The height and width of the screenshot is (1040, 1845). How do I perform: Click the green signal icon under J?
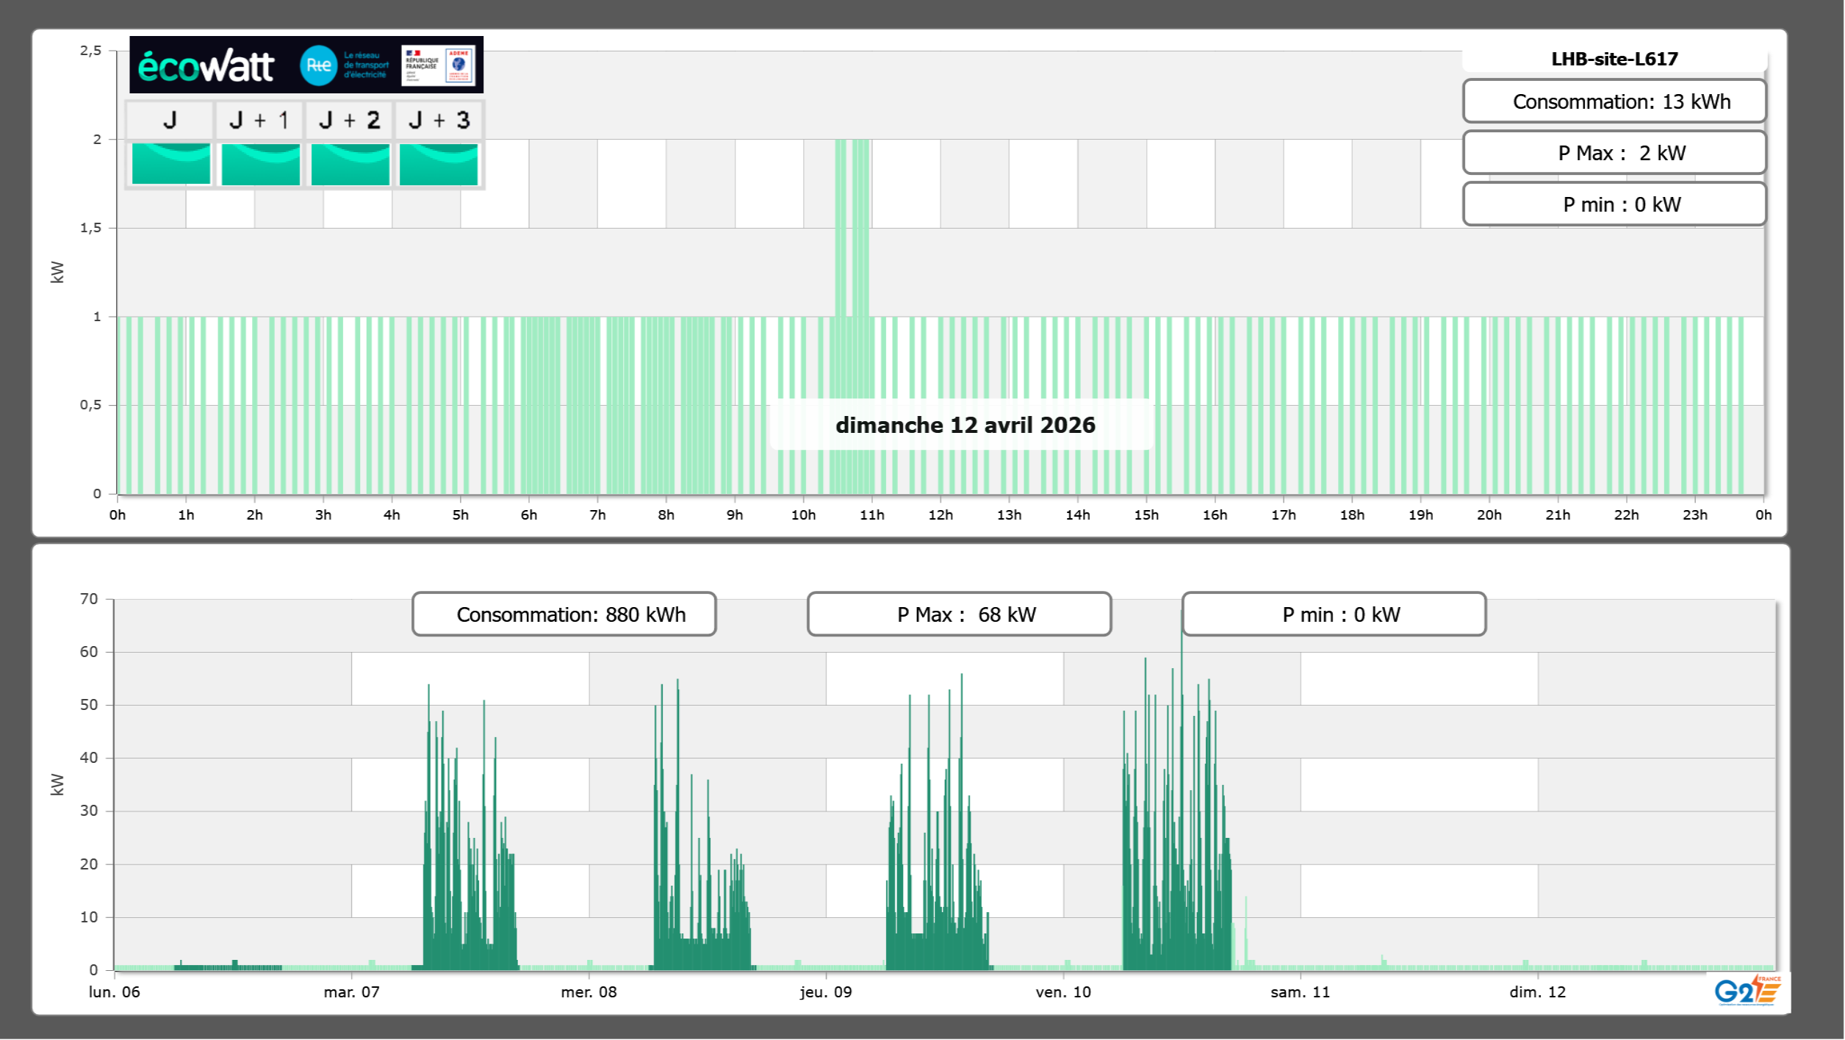tap(170, 164)
